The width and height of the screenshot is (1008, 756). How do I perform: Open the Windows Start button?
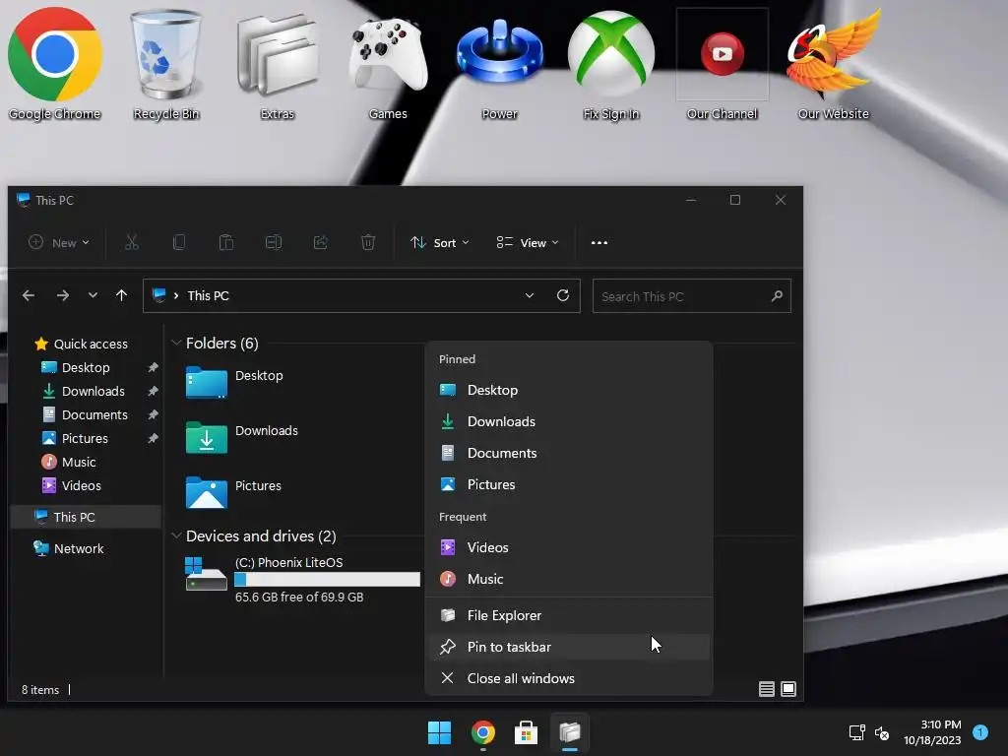pos(440,732)
